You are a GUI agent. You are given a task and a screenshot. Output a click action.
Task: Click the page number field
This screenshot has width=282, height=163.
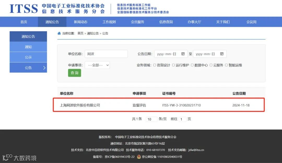point(182,119)
